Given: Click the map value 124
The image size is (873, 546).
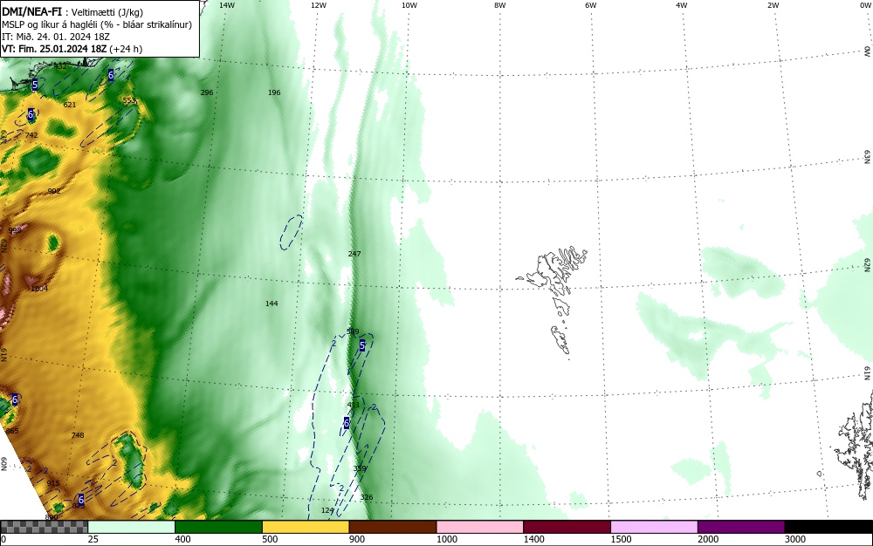Looking at the screenshot, I should coord(327,510).
